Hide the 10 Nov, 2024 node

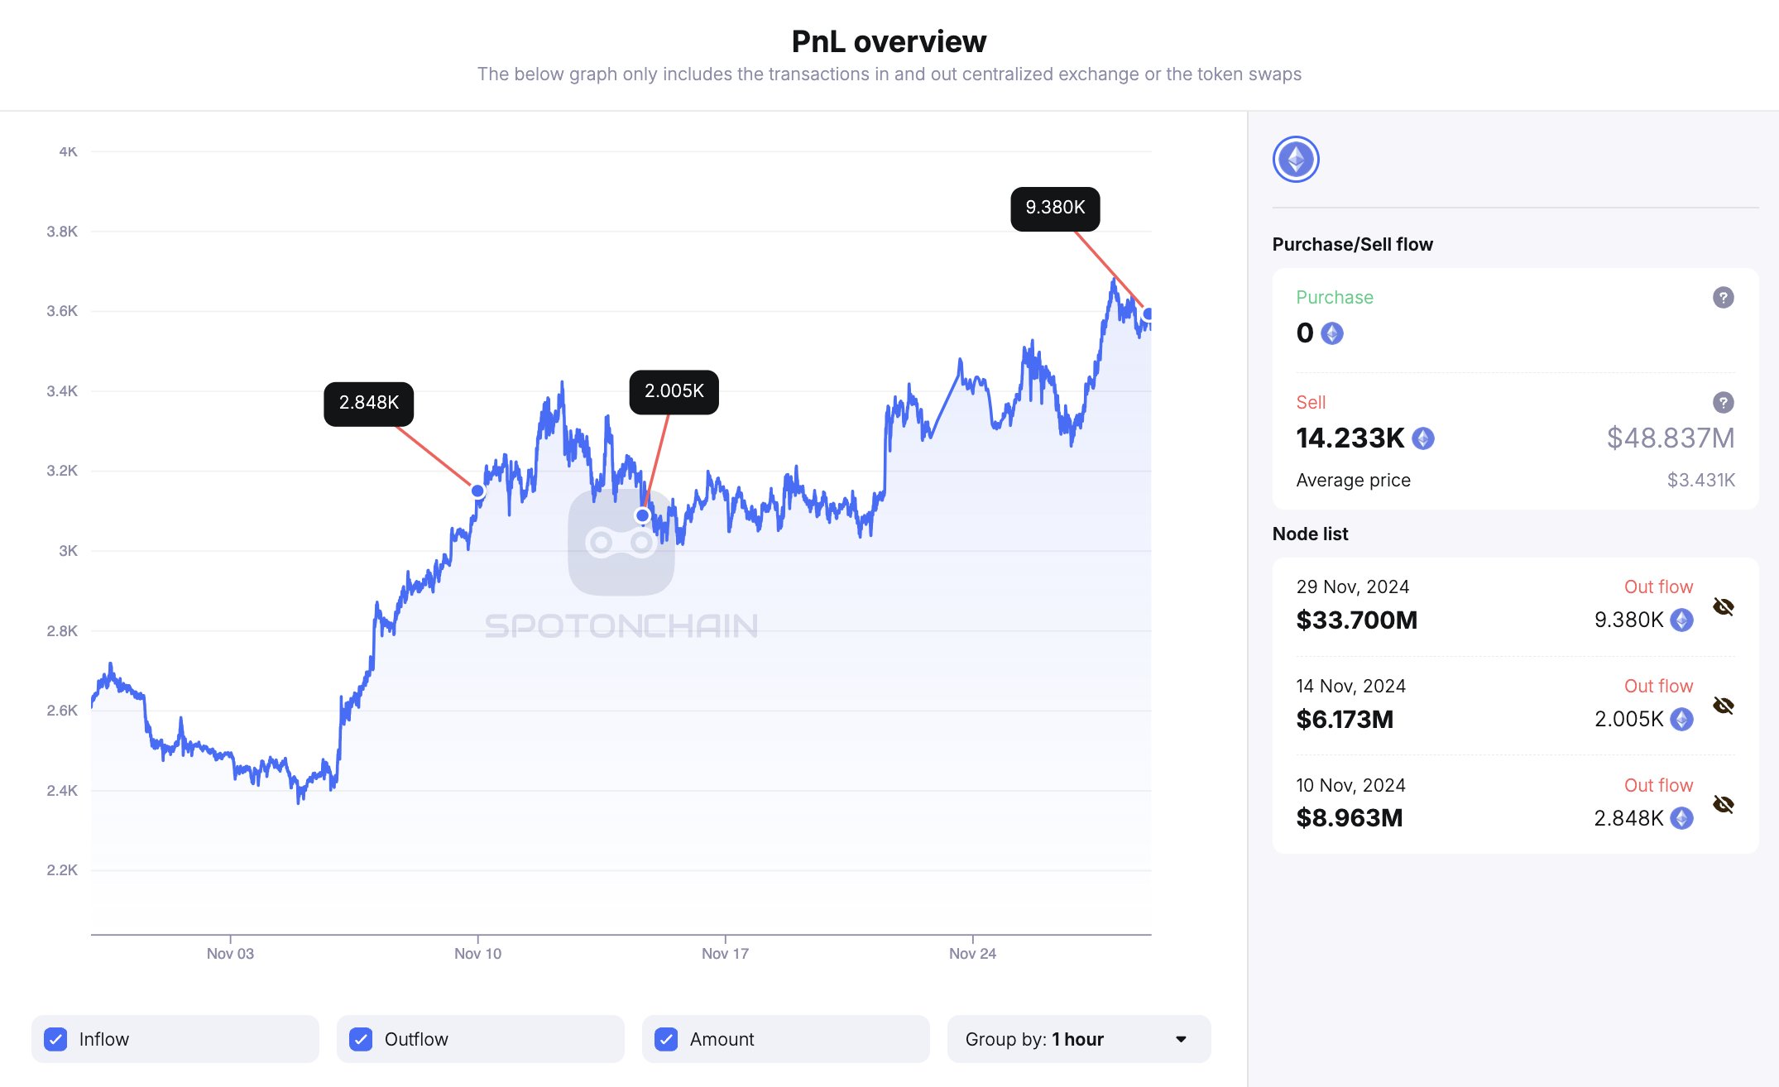point(1724,804)
